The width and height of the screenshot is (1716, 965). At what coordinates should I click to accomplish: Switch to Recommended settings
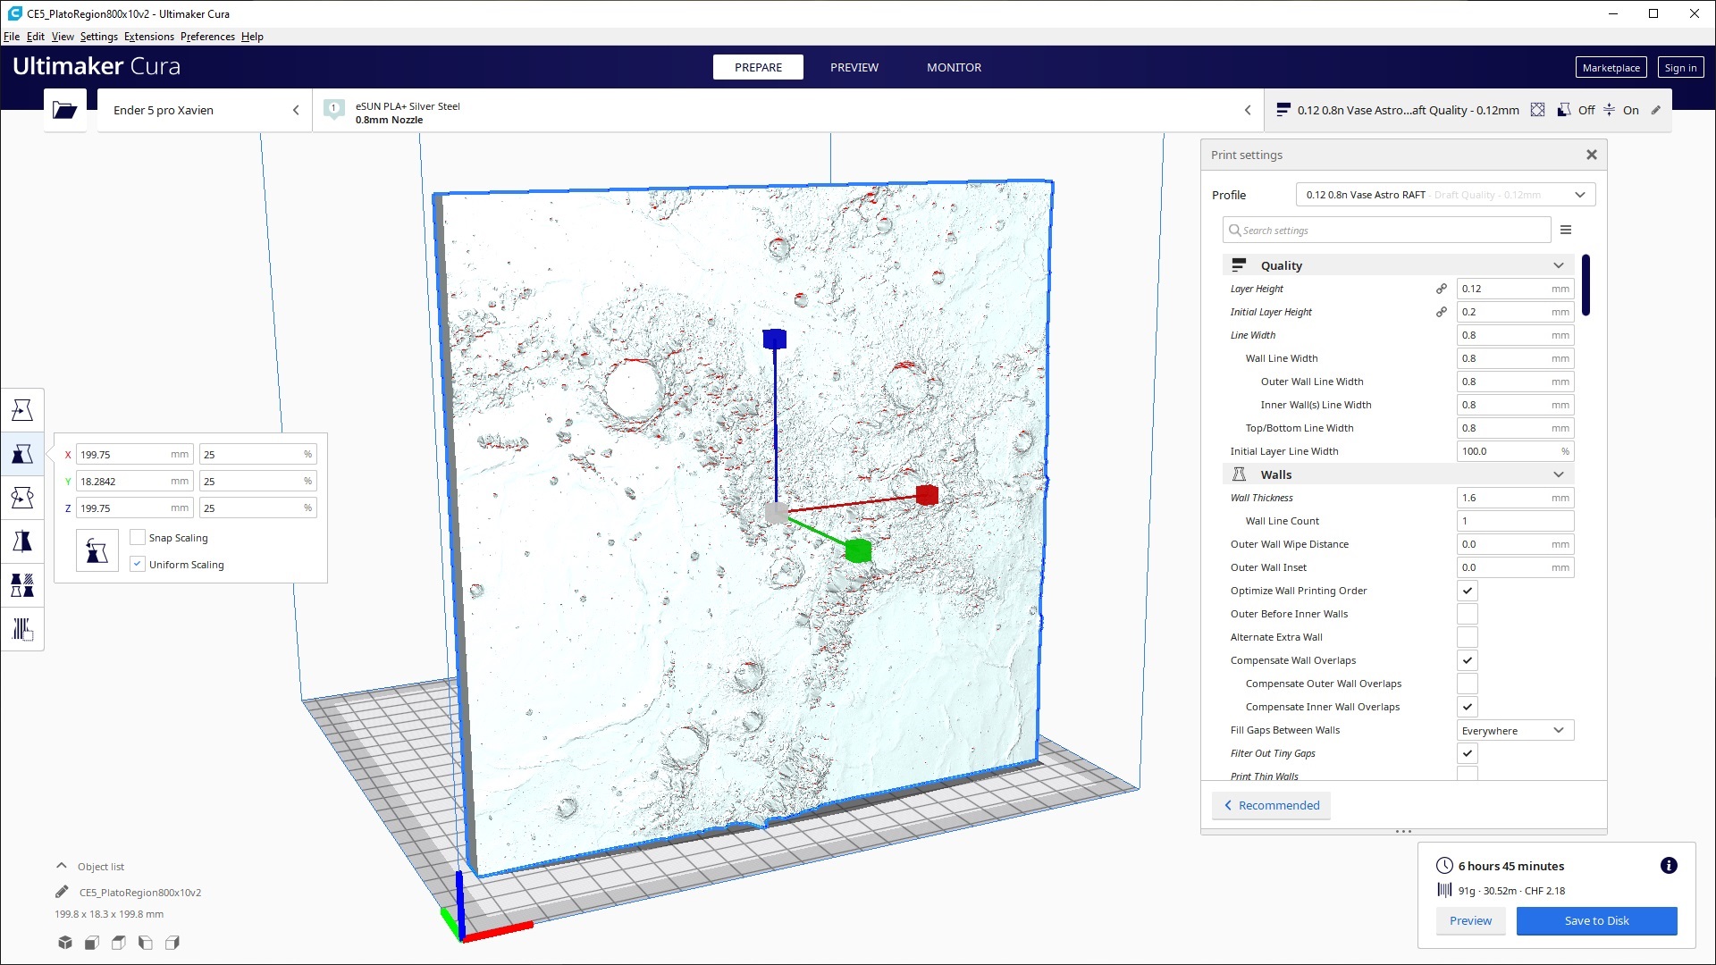(x=1272, y=805)
